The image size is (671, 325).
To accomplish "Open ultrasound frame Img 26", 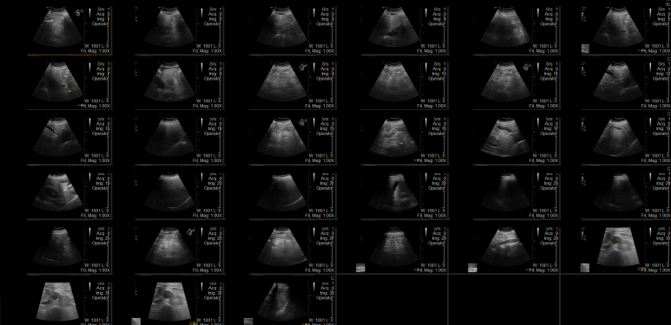I will 170,246.
